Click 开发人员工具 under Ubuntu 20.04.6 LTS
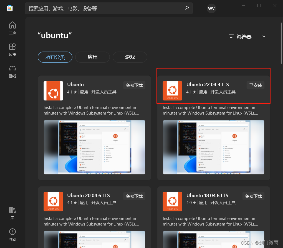Screen dimensions: 283x248 (x=104, y=203)
